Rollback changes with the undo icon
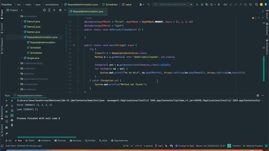 [251, 5]
